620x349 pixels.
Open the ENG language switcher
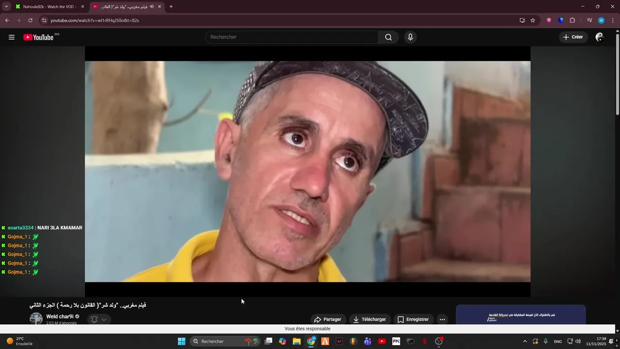558,341
